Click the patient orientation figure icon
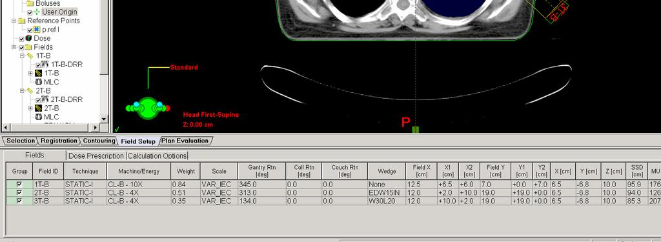 (148, 108)
